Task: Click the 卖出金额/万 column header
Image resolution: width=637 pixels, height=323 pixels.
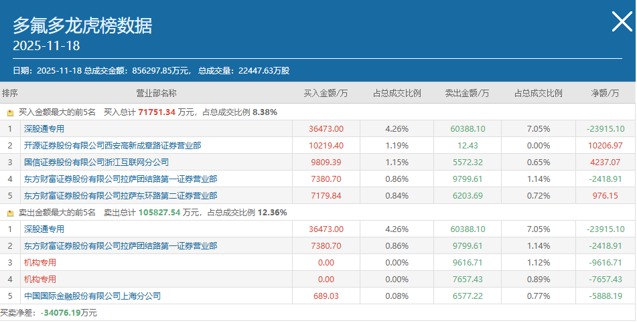Action: (x=467, y=94)
